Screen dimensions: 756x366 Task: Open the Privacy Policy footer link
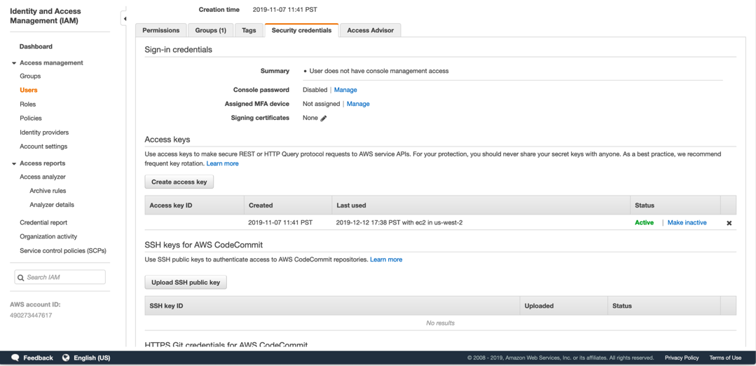pyautogui.click(x=682, y=358)
